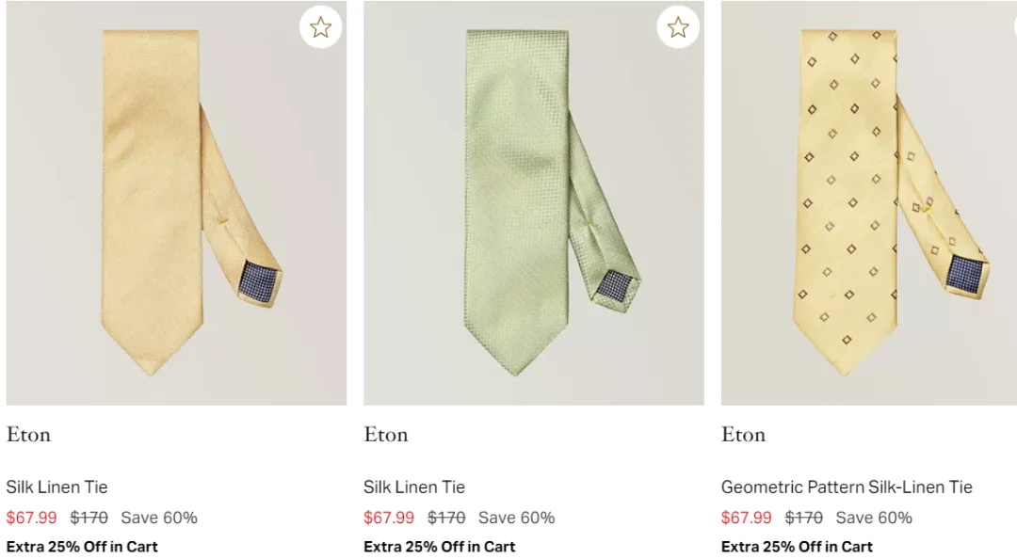This screenshot has height=559, width=1017.
Task: Click $67.99 sale price of green tie
Action: click(x=389, y=518)
